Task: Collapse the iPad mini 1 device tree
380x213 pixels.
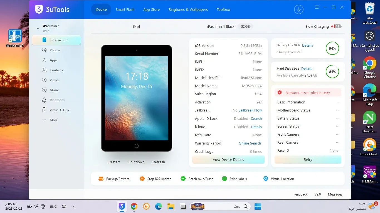Action: pyautogui.click(x=38, y=28)
